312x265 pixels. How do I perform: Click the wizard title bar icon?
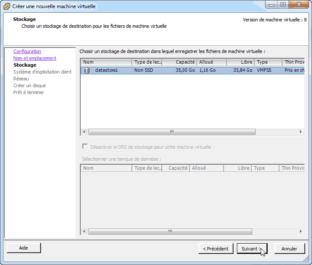7,6
